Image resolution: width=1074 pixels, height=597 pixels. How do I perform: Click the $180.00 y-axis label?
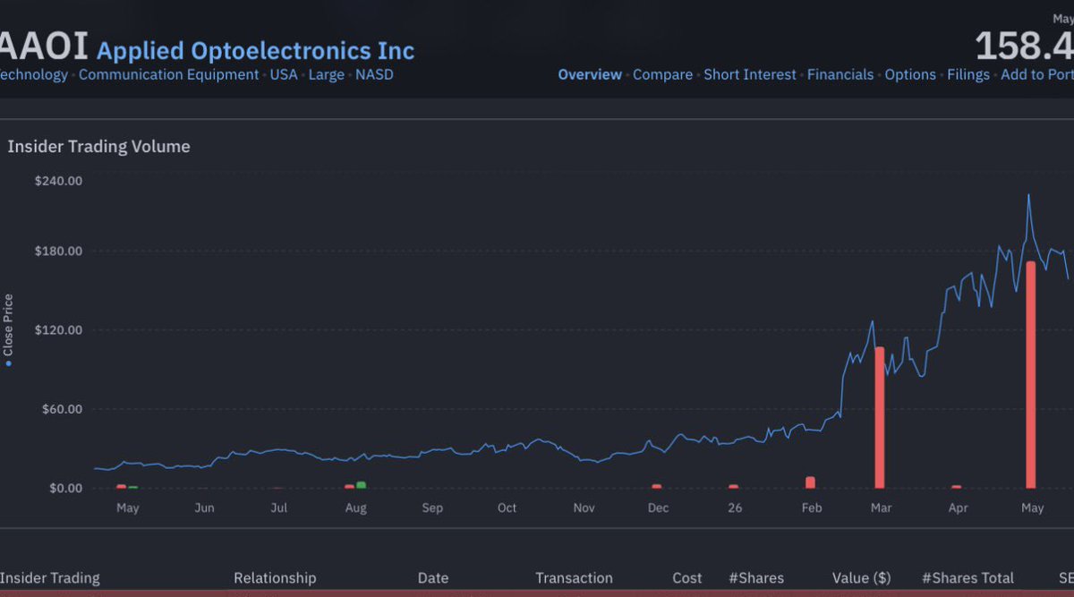(x=58, y=251)
